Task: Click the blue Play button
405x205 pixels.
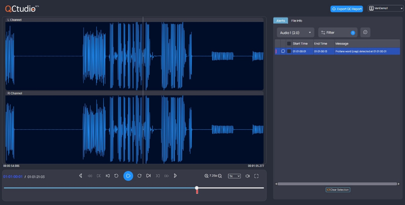Action: click(x=128, y=176)
